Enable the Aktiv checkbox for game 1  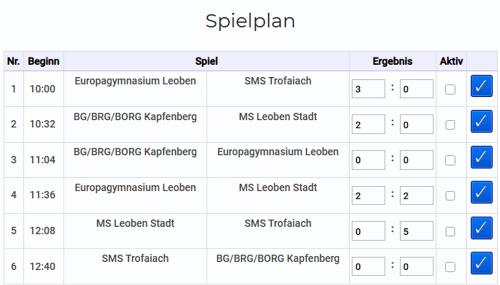tap(450, 89)
